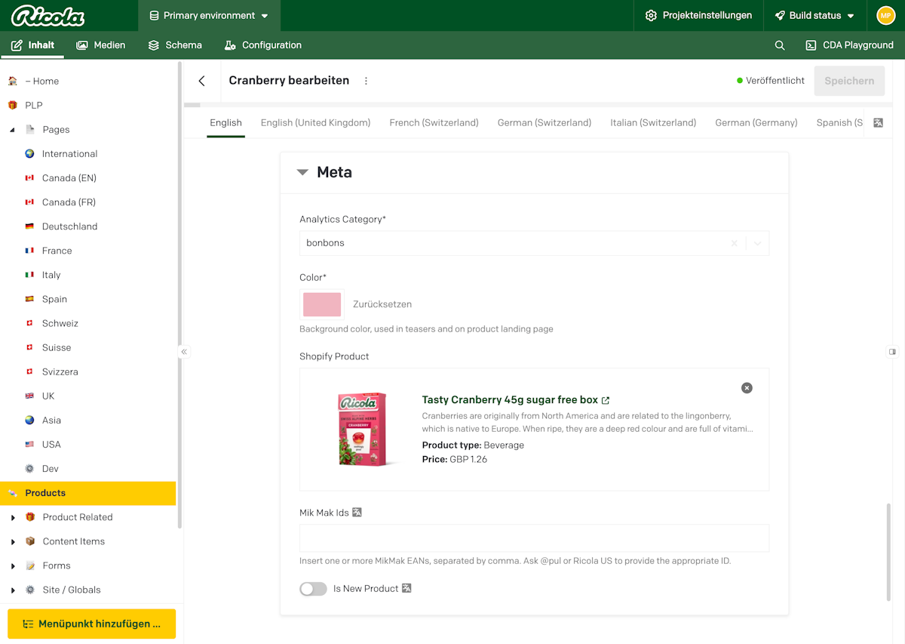Click the main content vertical scrollbar

(x=888, y=552)
